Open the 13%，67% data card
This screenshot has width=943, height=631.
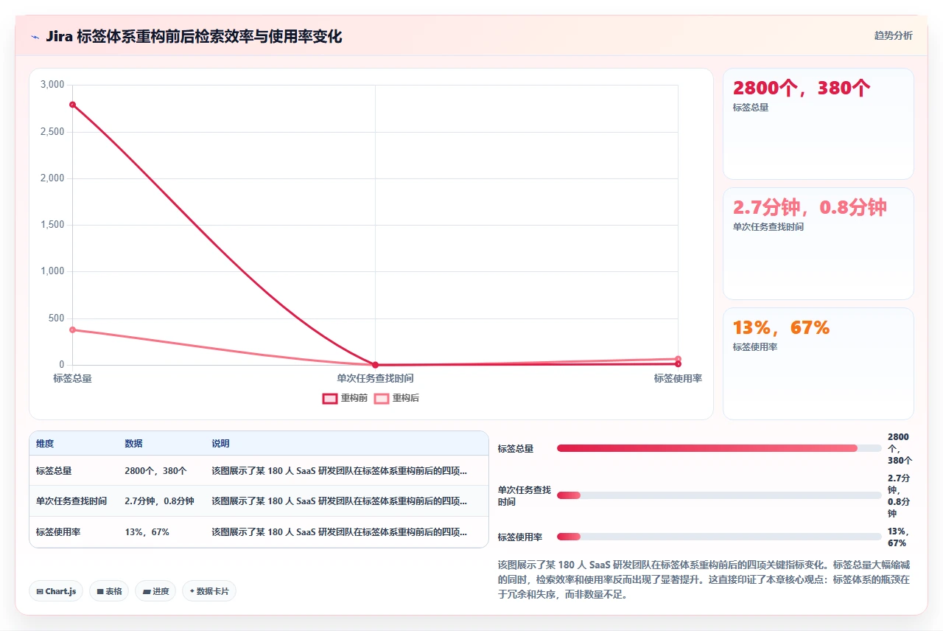818,363
